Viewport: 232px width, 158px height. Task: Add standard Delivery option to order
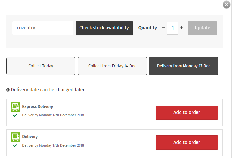point(187,143)
